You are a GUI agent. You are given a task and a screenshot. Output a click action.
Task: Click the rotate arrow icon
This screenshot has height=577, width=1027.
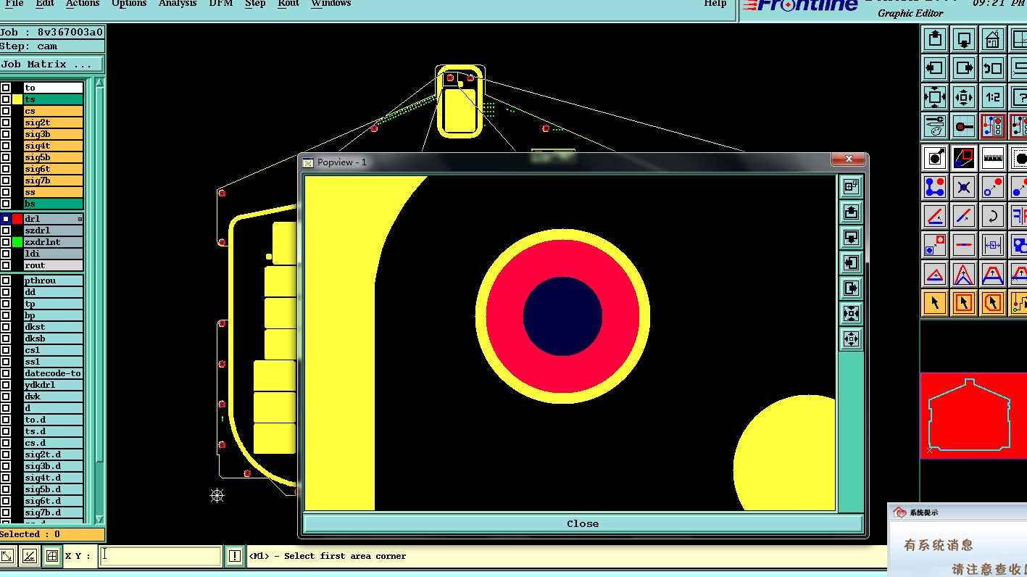(993, 216)
